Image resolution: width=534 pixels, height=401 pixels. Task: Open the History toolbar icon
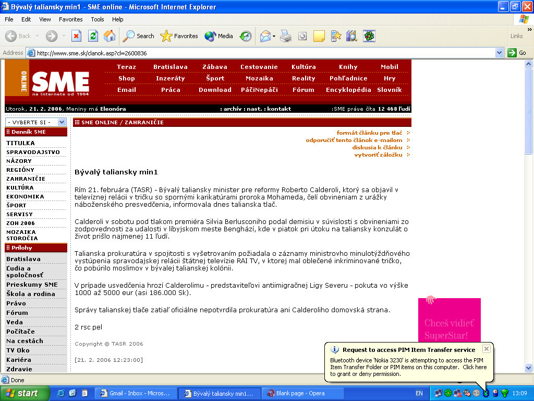click(x=246, y=36)
